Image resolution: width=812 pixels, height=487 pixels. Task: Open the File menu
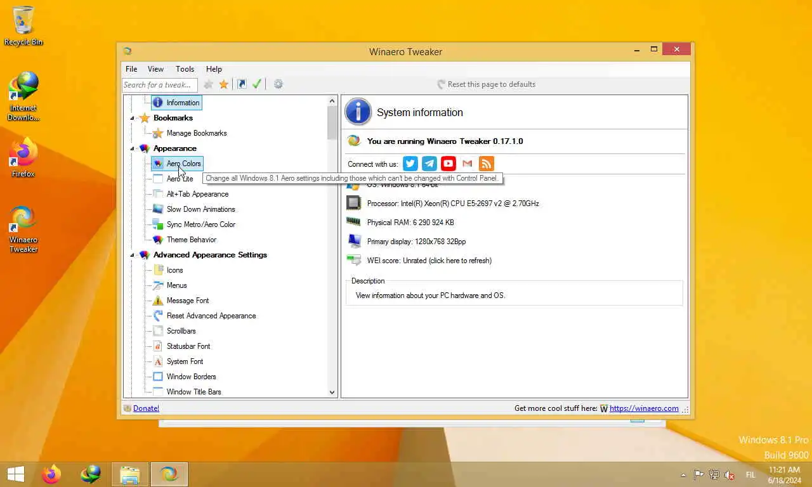coord(131,69)
